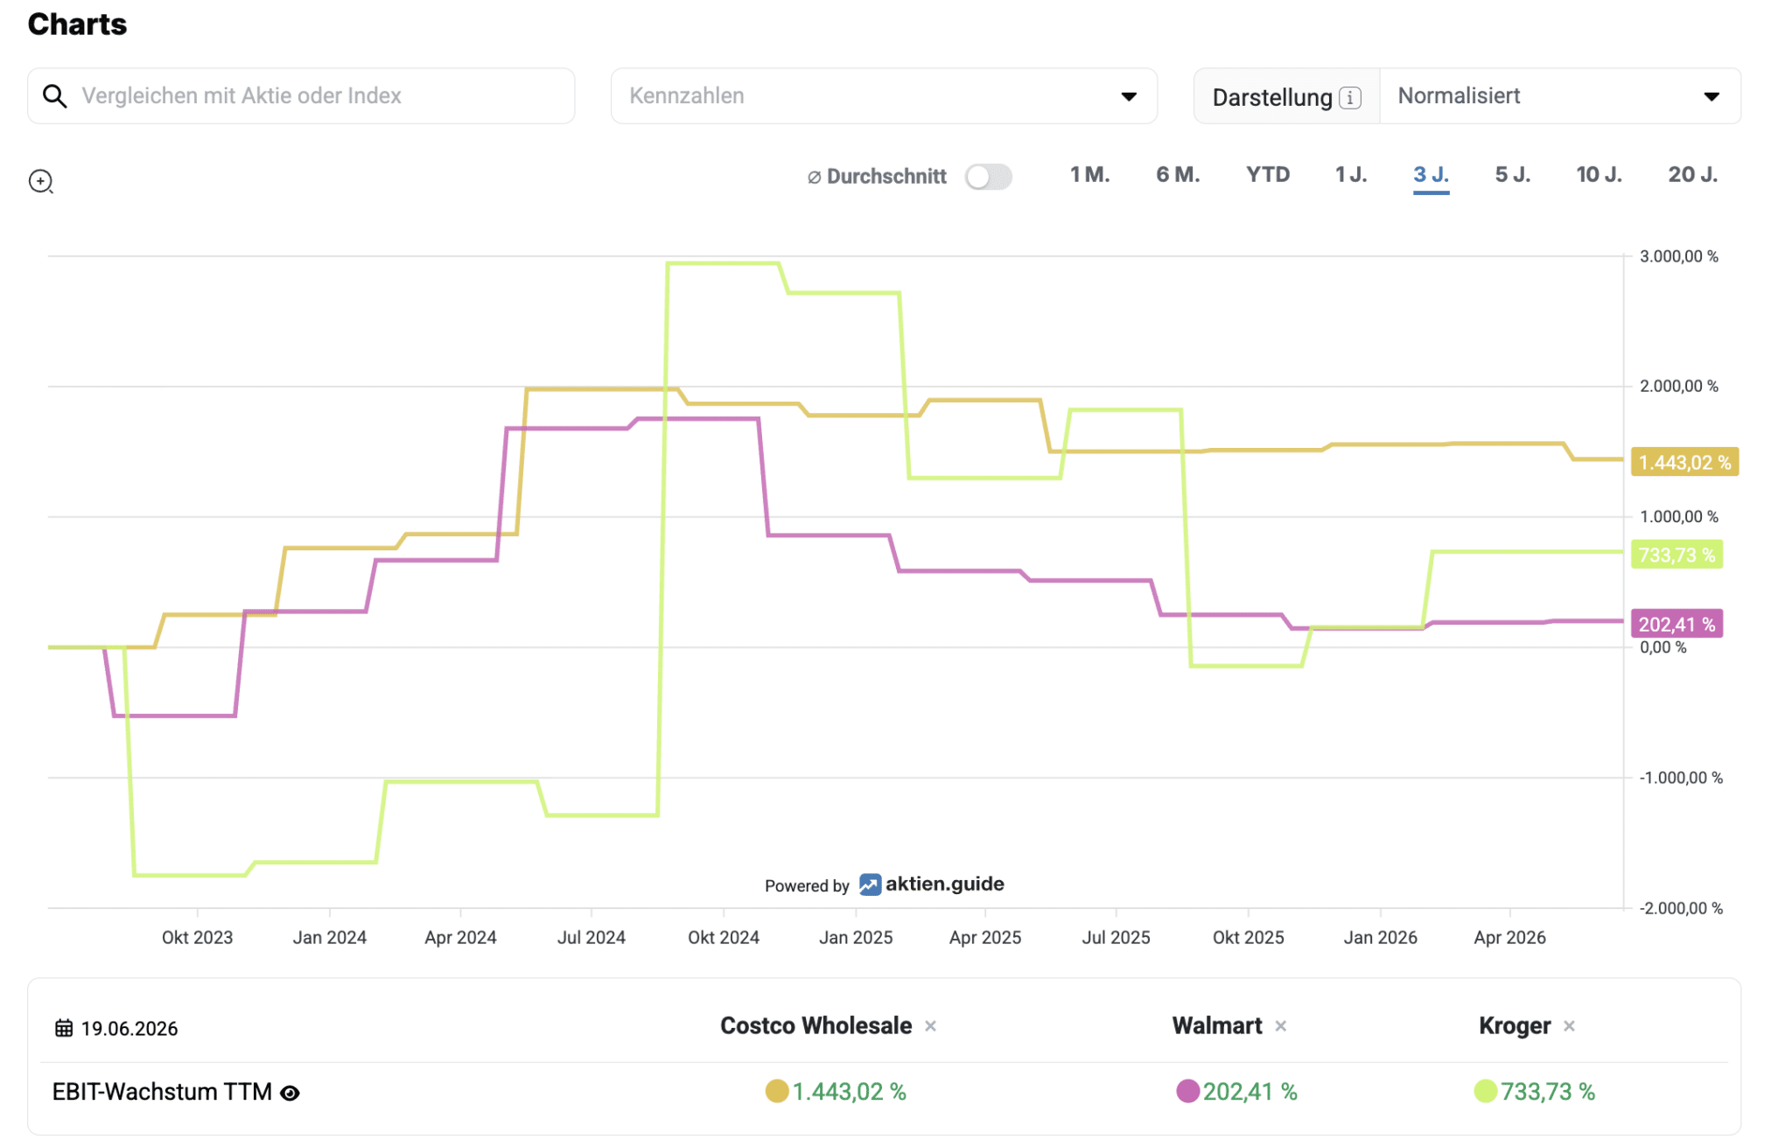
Task: Click the 3.000,00 % y-axis label
Action: point(1679,256)
